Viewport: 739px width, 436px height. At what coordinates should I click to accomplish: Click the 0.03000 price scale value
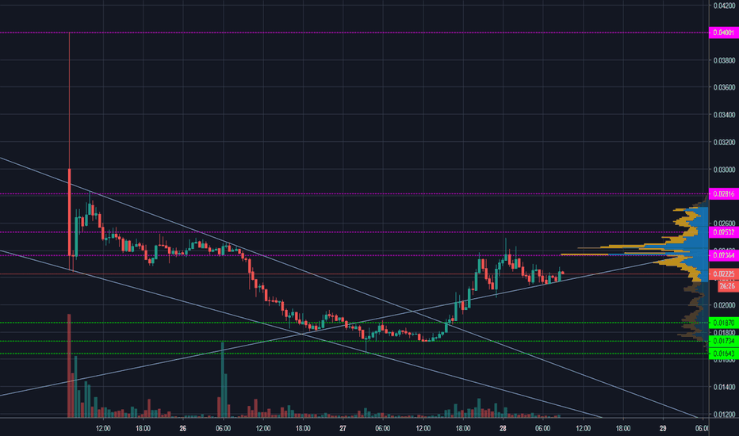pyautogui.click(x=725, y=169)
